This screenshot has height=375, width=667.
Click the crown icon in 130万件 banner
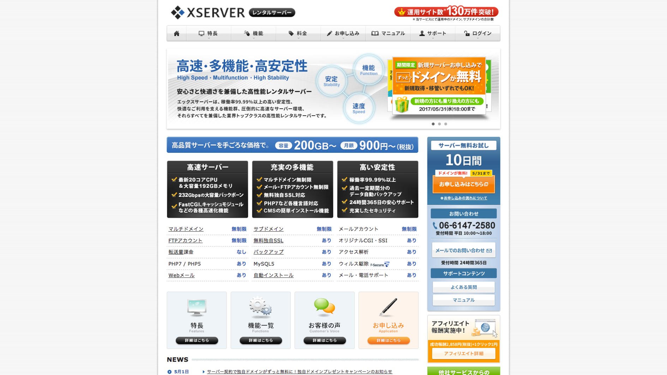tap(401, 12)
